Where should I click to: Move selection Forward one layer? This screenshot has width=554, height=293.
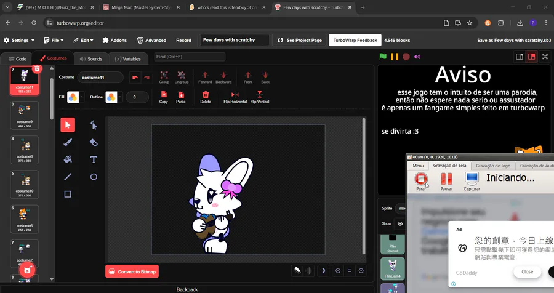[205, 78]
